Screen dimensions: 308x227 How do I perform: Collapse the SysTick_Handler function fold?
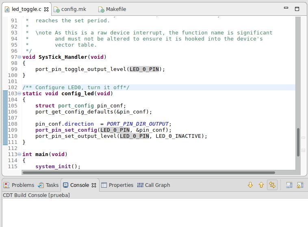coord(19,57)
